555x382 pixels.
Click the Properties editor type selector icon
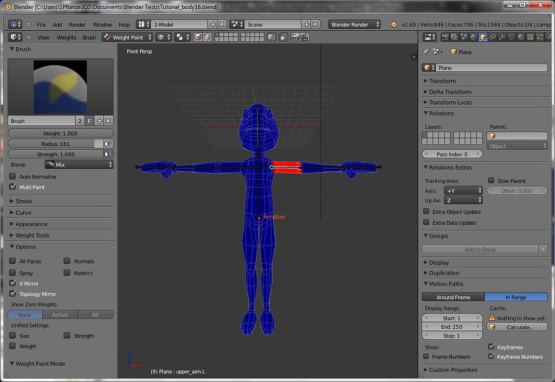point(430,37)
